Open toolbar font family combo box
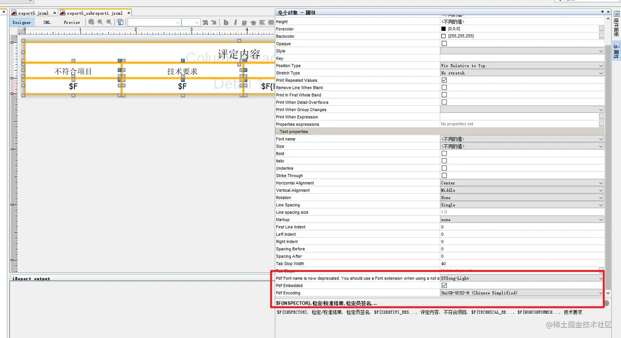The width and height of the screenshot is (621, 338). 154,23
